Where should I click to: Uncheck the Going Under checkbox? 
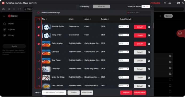pos(38,35)
